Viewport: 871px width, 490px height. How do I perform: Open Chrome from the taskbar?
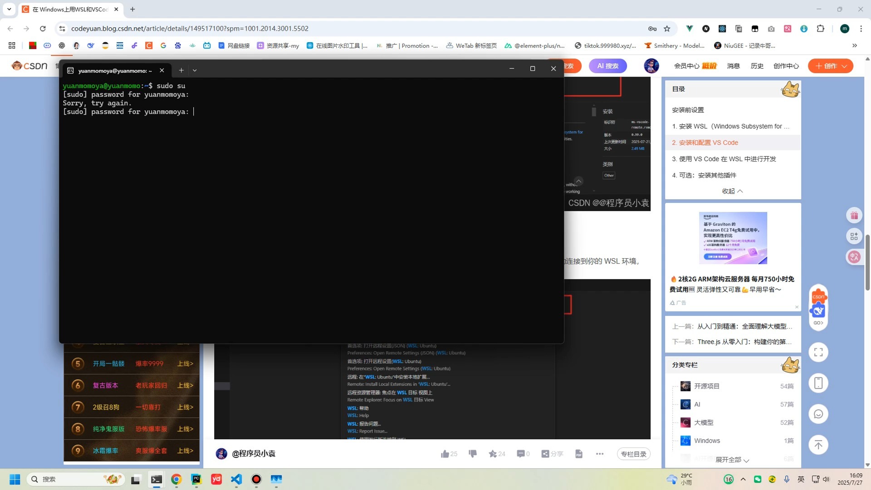coord(176,479)
